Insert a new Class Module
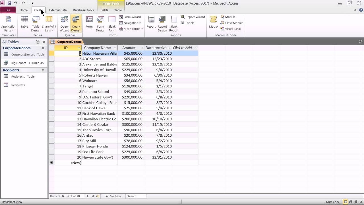Viewport: 364px width, 205px height. point(232,23)
